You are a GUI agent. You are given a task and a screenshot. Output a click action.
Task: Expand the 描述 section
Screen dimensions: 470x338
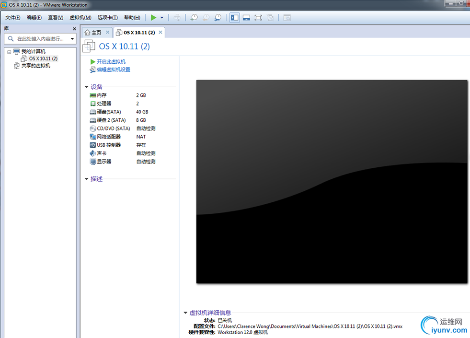click(x=87, y=179)
